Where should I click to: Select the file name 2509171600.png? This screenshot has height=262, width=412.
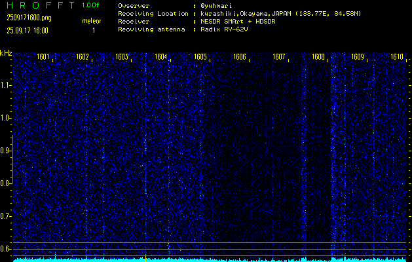(x=29, y=18)
